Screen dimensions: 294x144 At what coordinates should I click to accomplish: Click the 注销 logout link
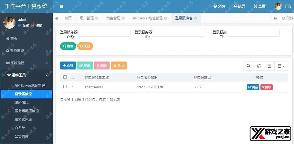click(37, 25)
